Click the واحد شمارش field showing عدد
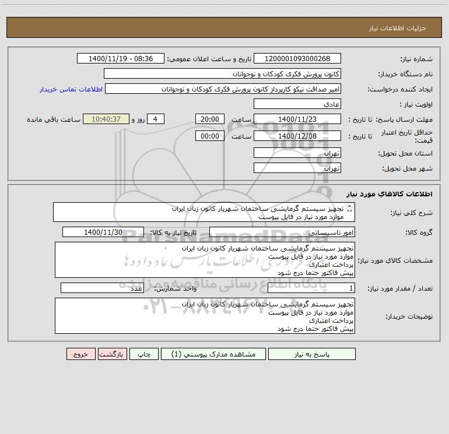Viewport: 449px width, 434px height. coord(102,288)
